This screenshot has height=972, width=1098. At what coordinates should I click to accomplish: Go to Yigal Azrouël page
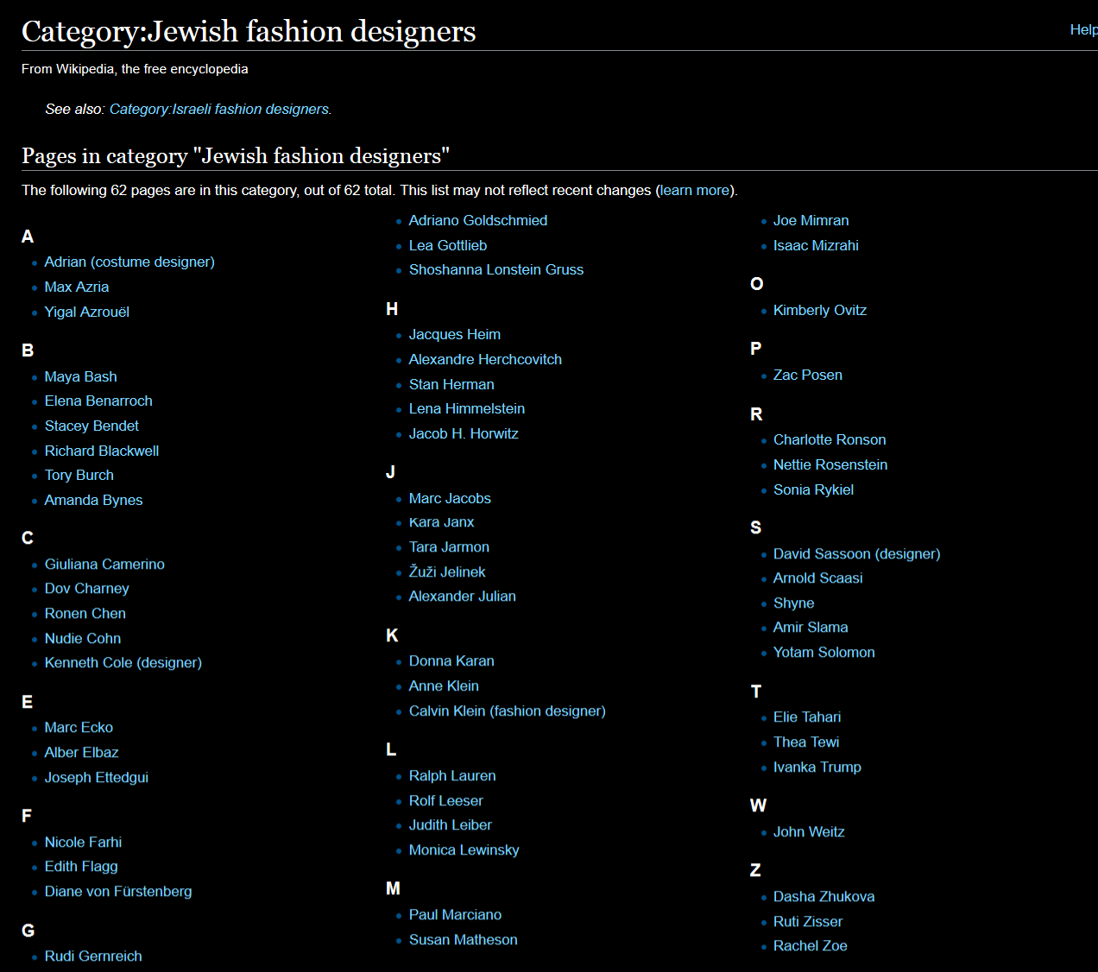87,312
